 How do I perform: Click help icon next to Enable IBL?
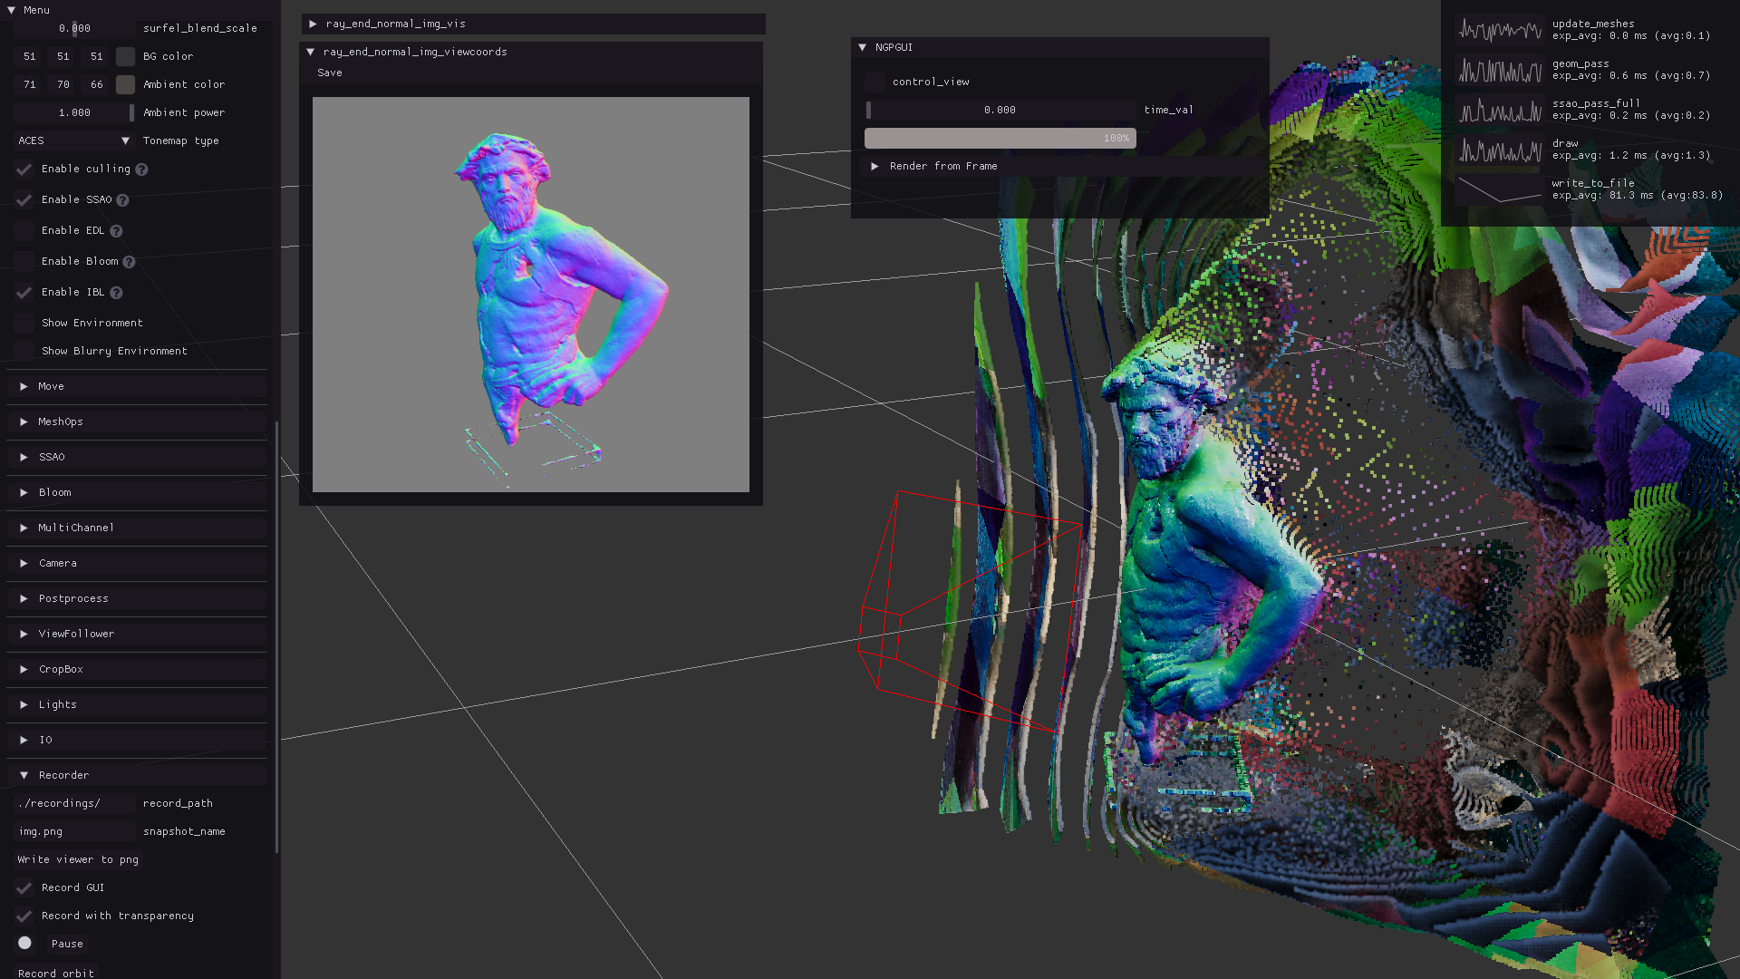click(x=116, y=293)
